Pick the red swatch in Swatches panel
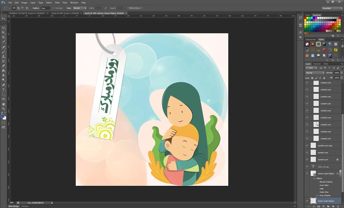Image resolution: width=344 pixels, height=208 pixels. point(305,18)
